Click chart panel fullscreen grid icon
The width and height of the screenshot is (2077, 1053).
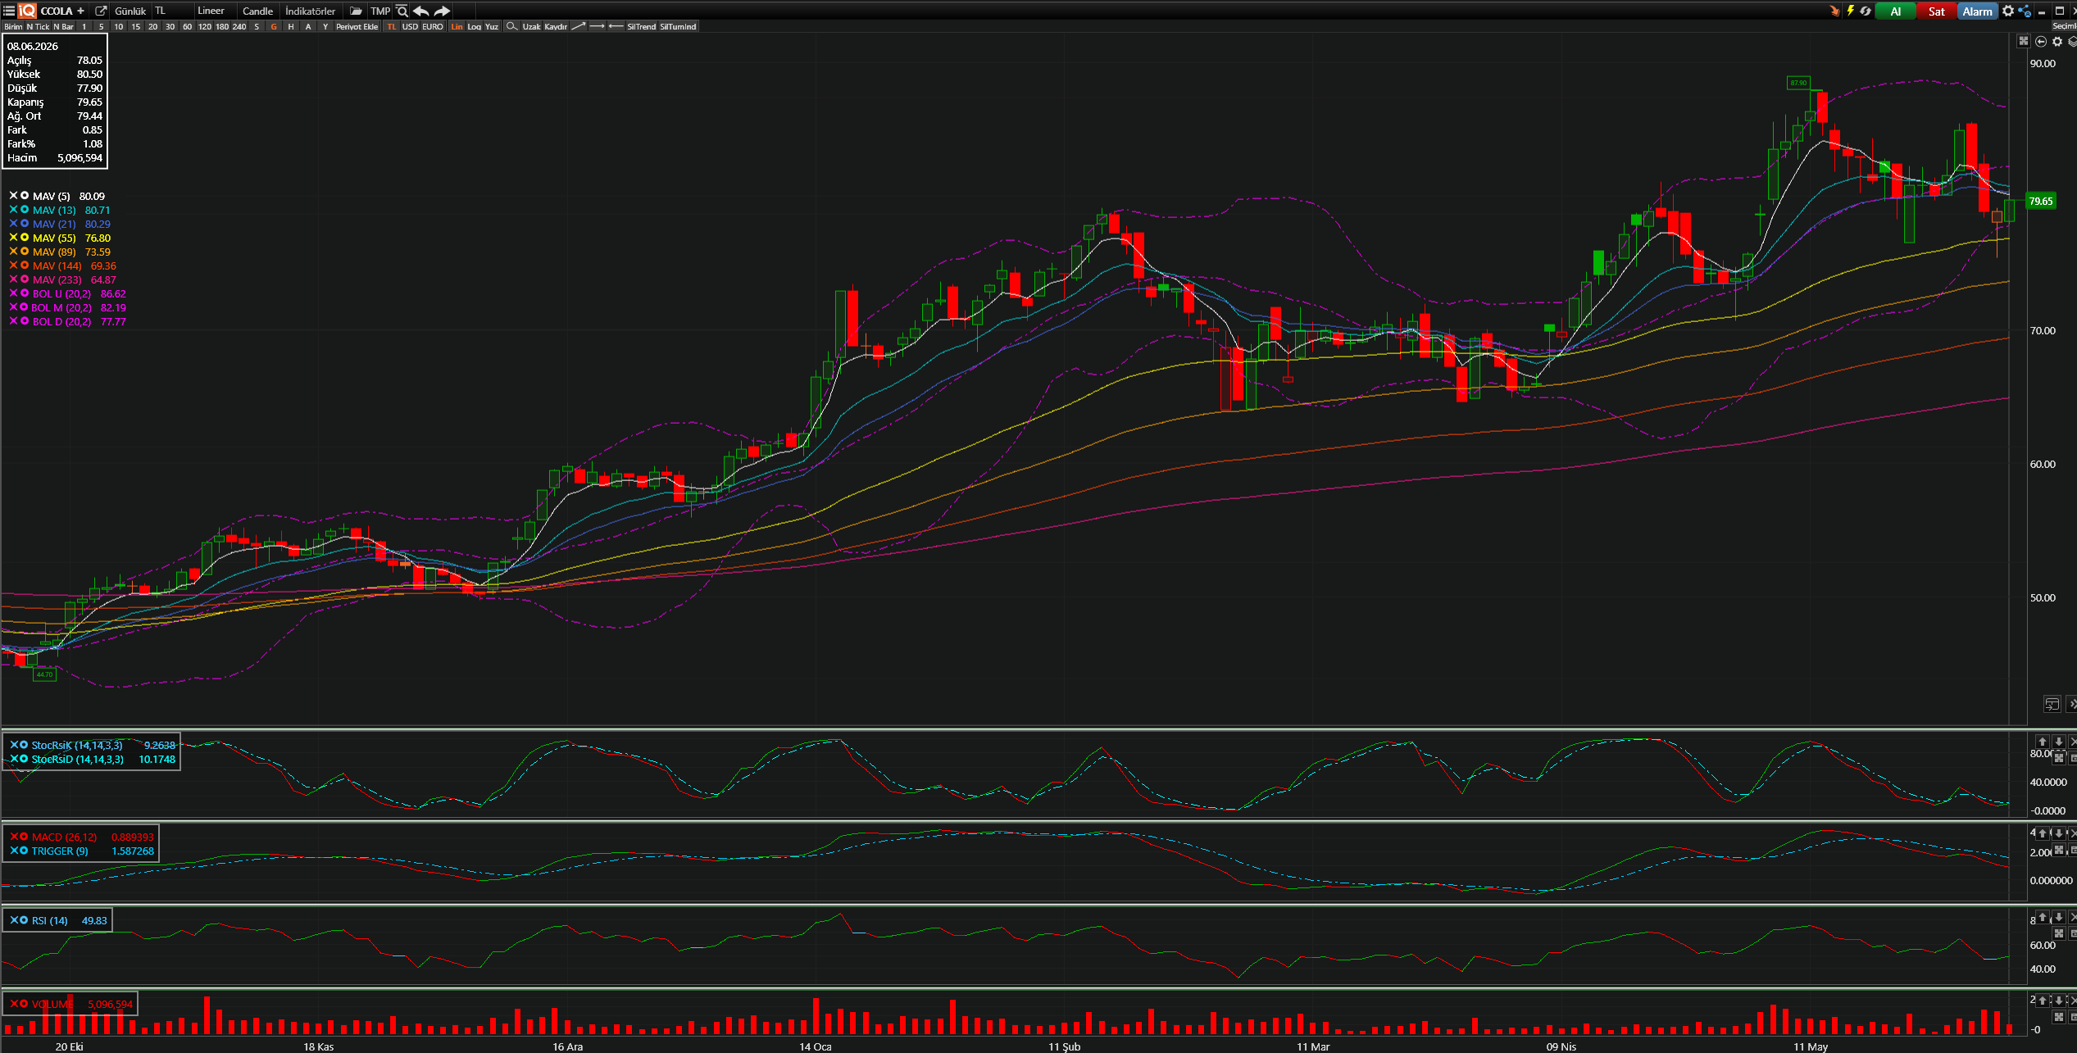click(x=2024, y=41)
